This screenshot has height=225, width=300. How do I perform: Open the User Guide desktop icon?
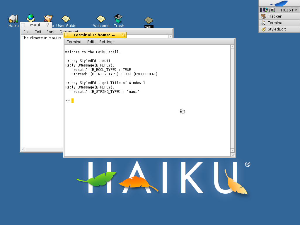66,18
